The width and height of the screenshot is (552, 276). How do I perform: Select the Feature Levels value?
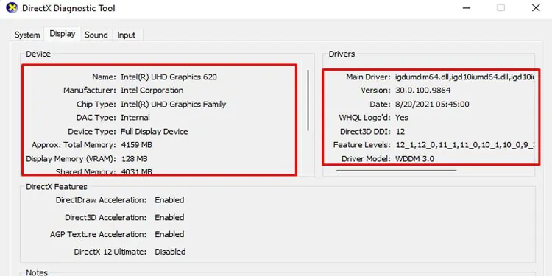coord(464,145)
